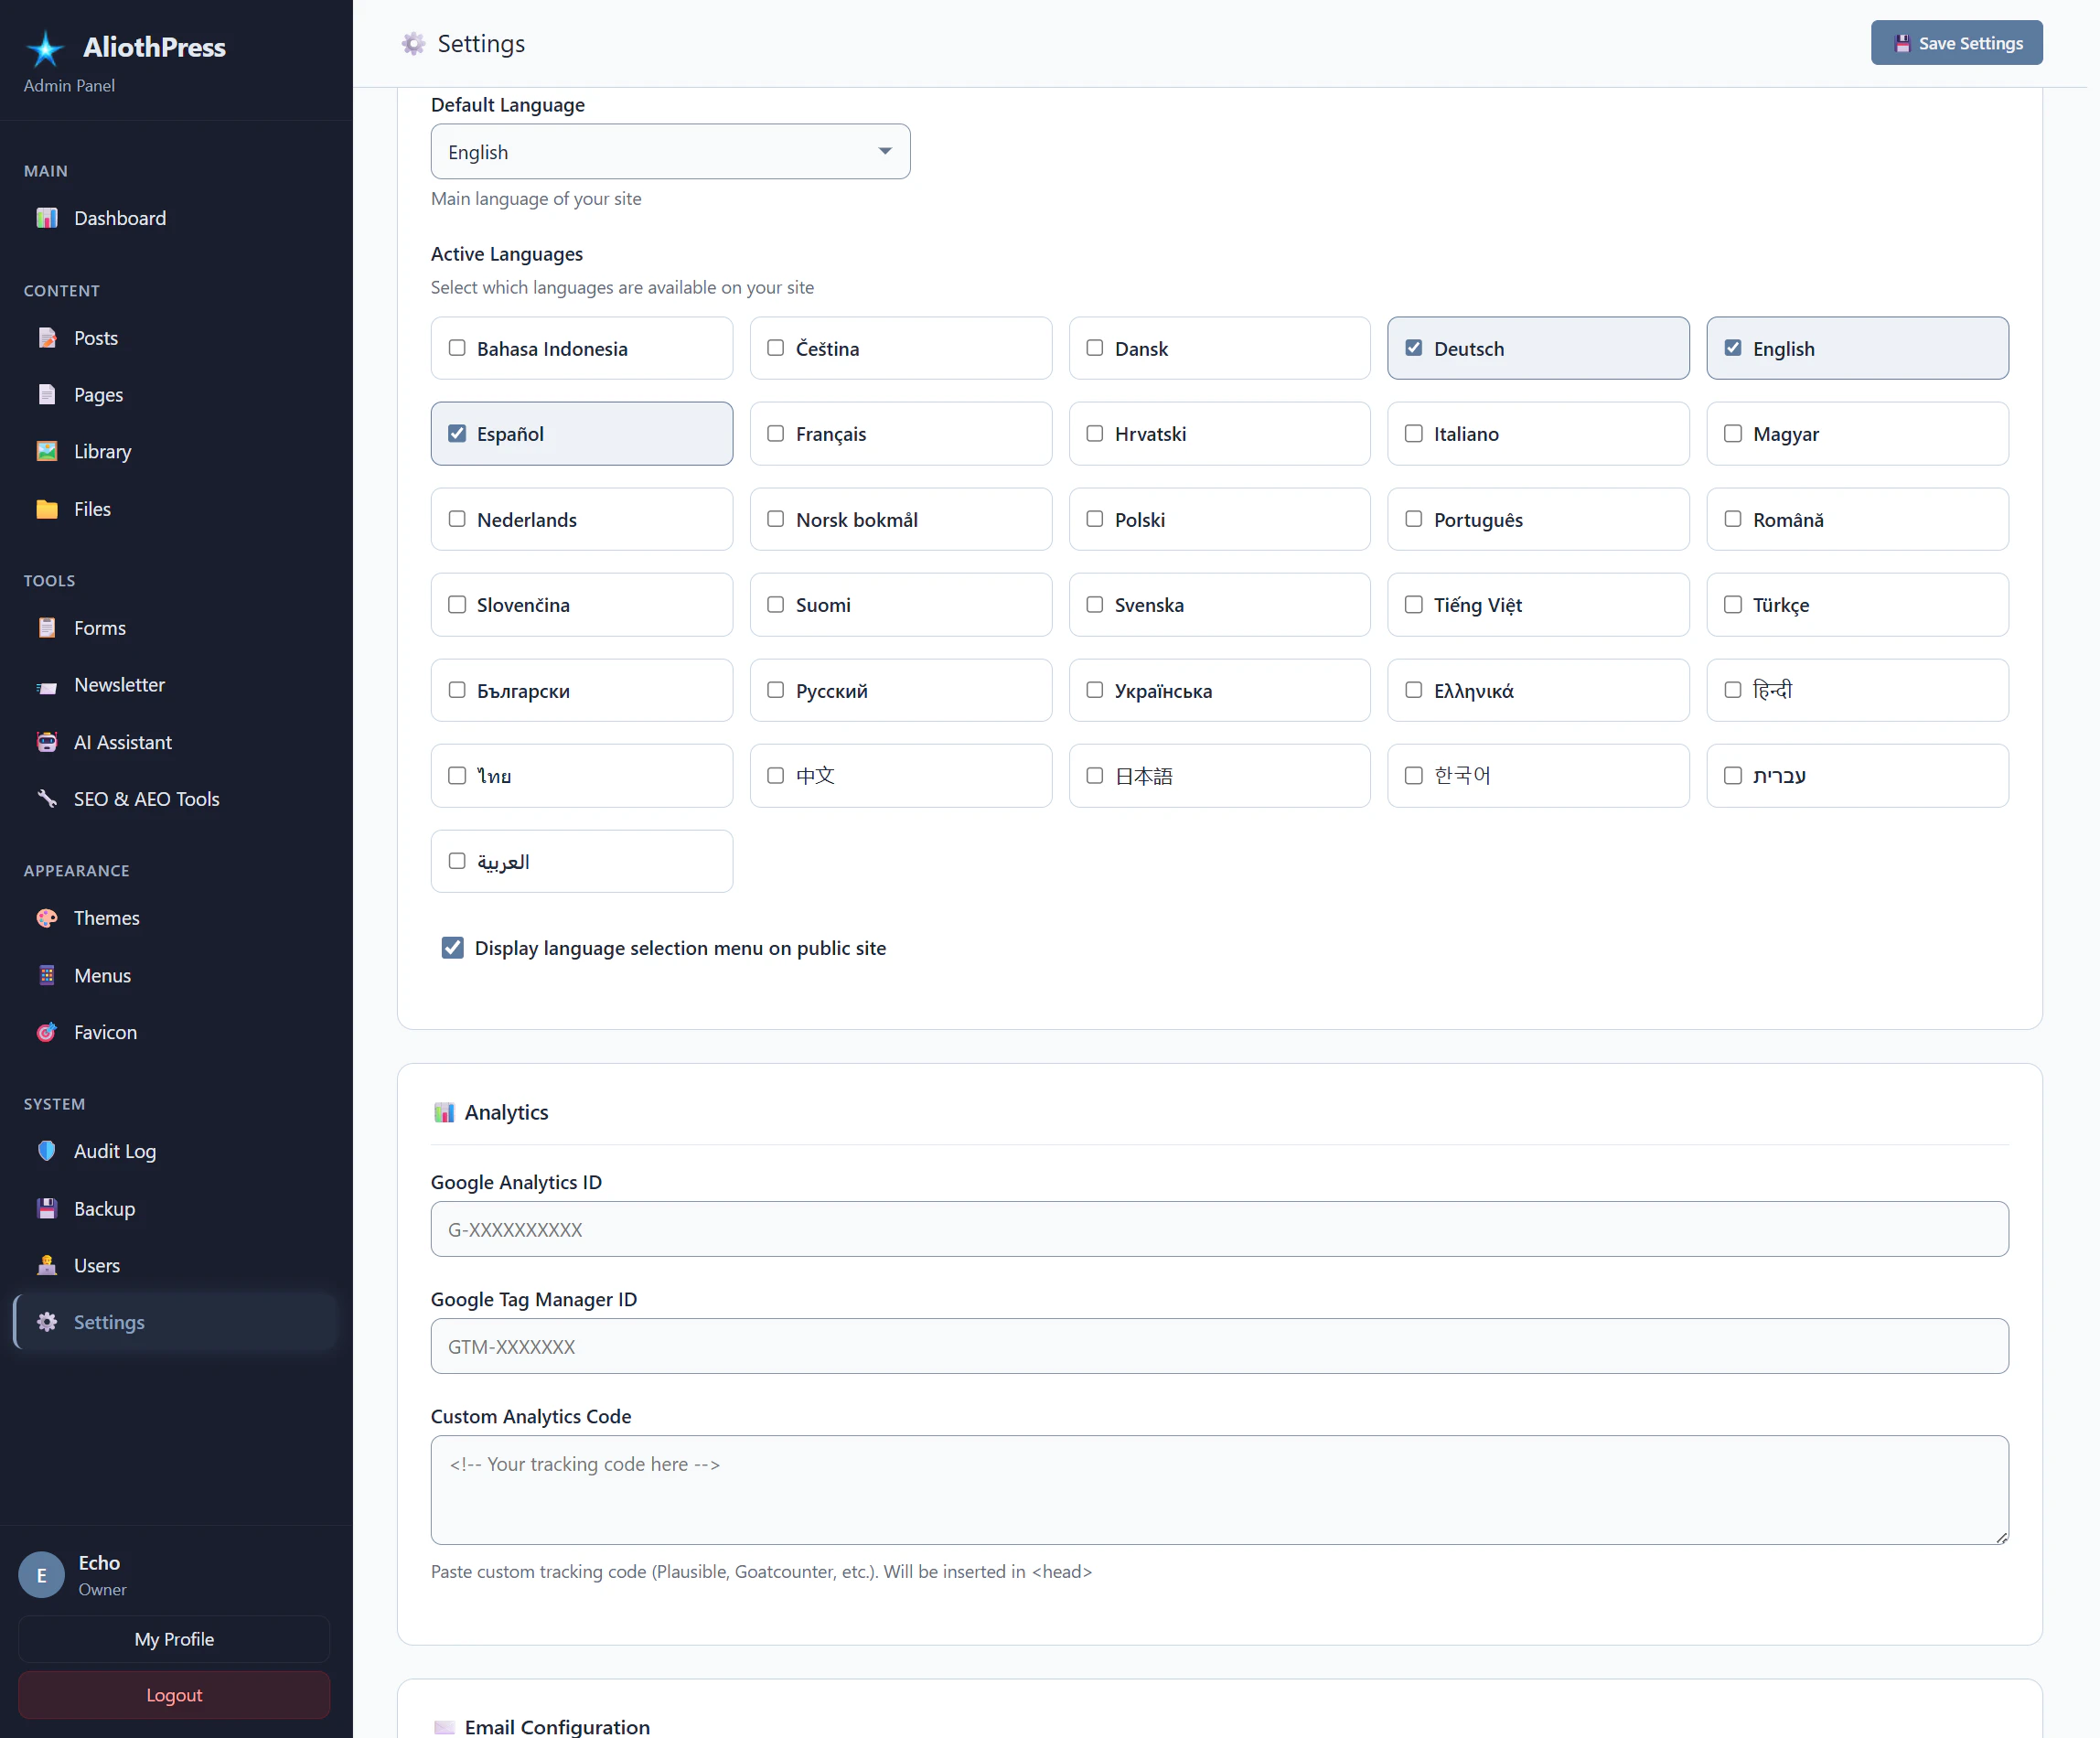Open Audit Log from the sidebar

tap(47, 1151)
